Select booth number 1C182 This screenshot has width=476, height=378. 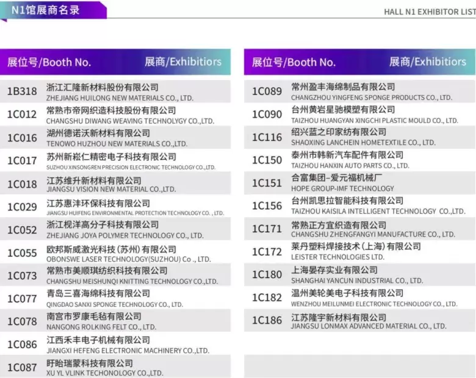click(267, 298)
